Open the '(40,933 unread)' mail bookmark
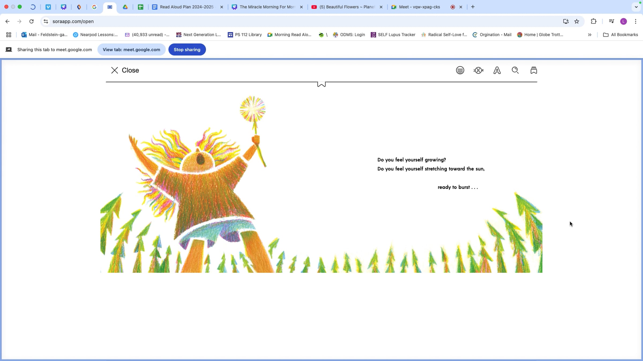643x361 pixels. click(x=147, y=35)
